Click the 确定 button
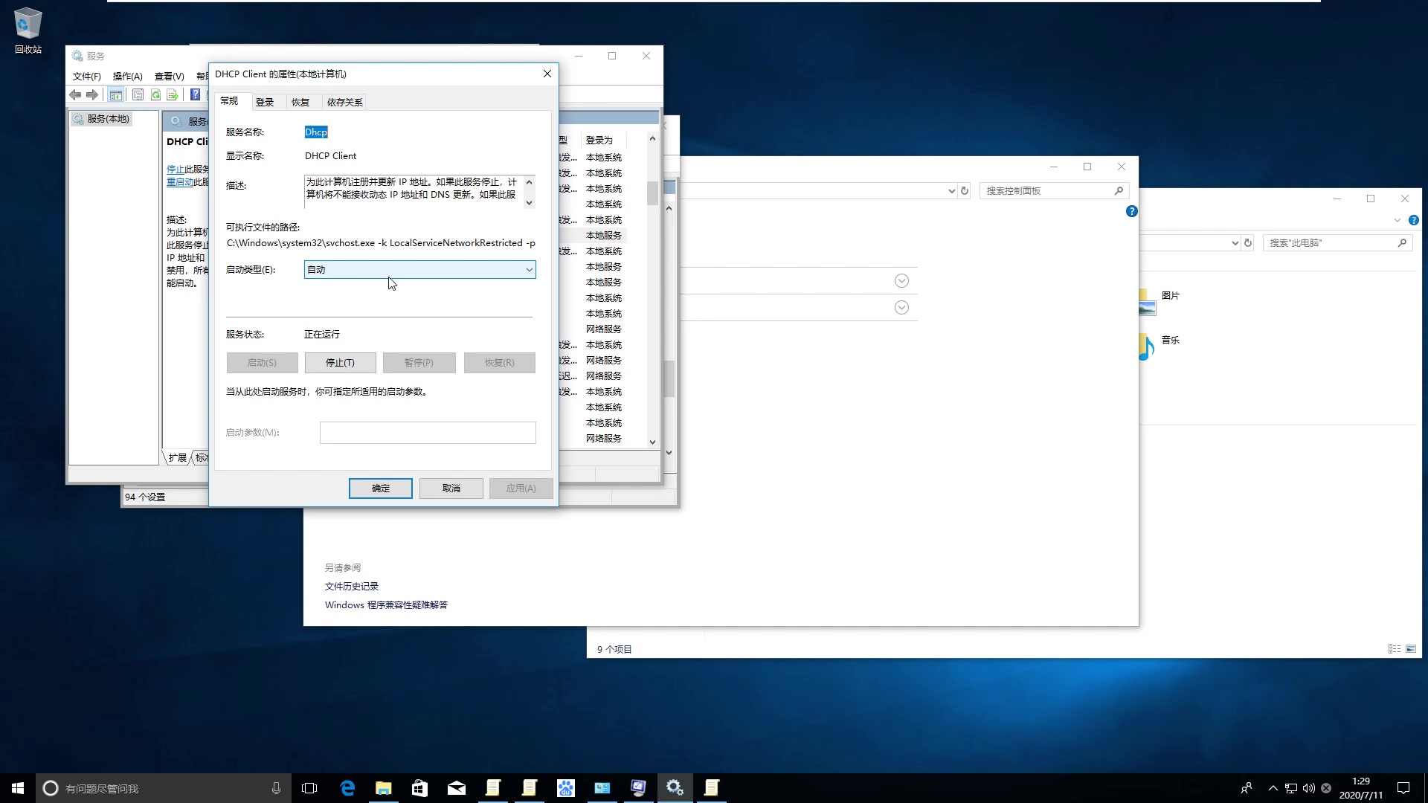Screen dimensions: 1428x803 coord(380,488)
